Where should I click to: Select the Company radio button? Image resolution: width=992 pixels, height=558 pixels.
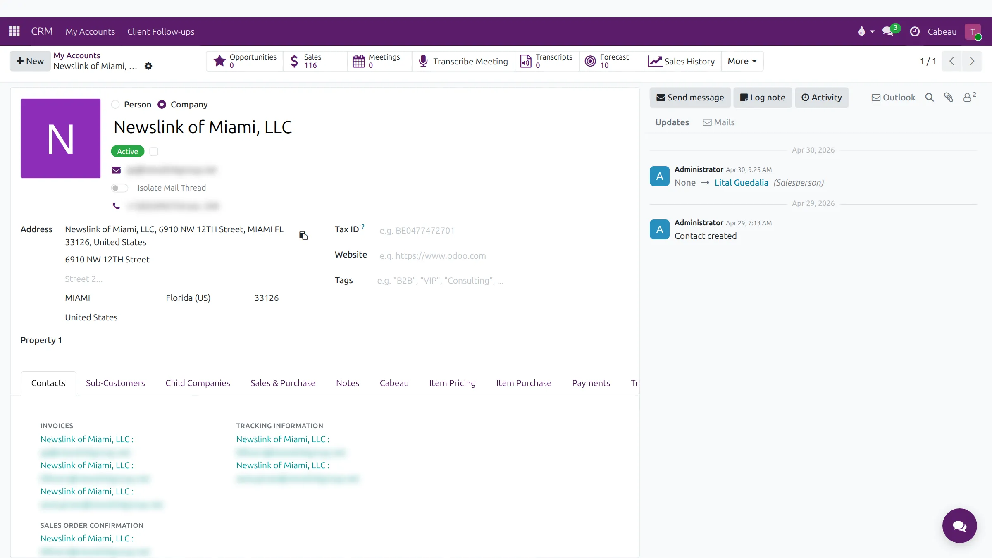[x=162, y=105]
